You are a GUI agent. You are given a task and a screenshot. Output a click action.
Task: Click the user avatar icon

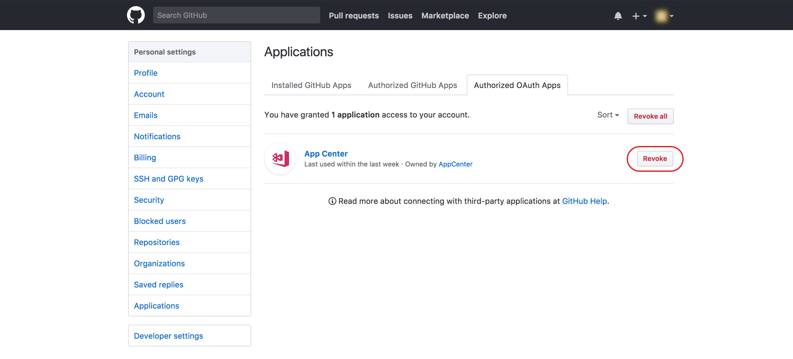coord(660,15)
